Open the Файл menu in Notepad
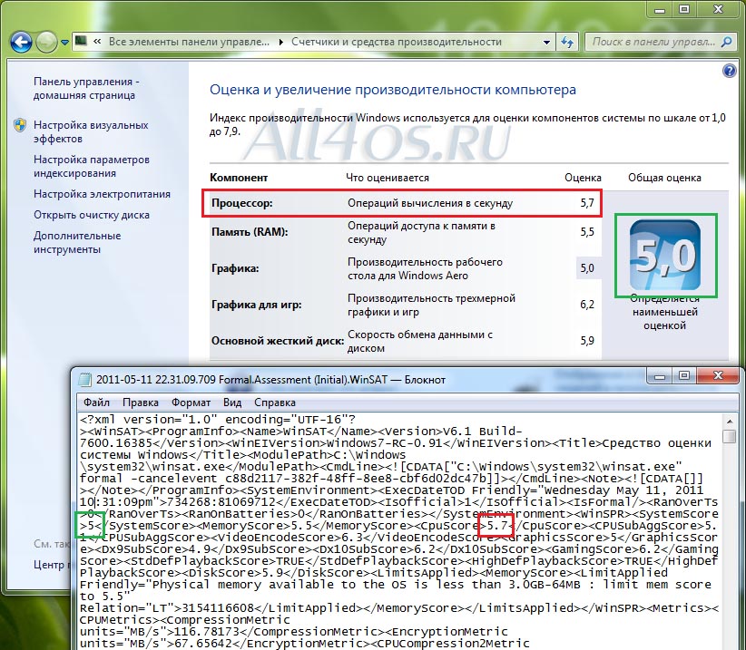 [96, 403]
